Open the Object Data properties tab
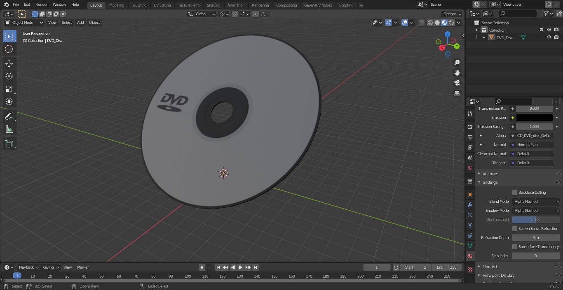 470,246
